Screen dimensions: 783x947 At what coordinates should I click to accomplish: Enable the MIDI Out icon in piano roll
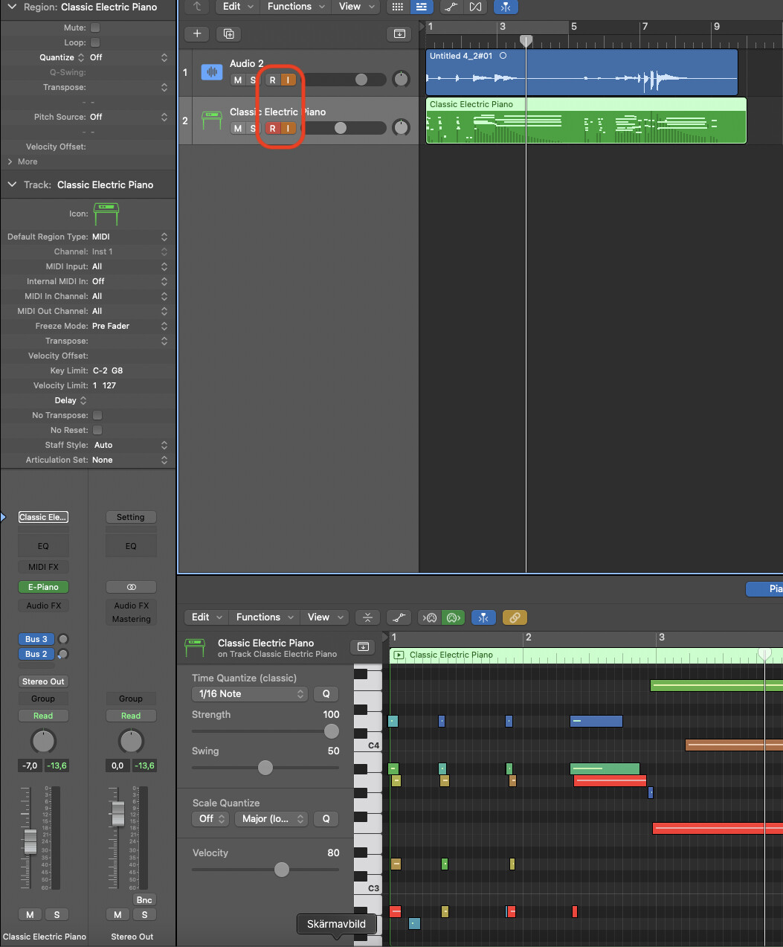tap(453, 617)
